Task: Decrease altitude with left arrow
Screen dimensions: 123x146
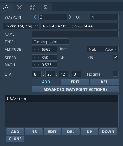Action: tap(35, 49)
